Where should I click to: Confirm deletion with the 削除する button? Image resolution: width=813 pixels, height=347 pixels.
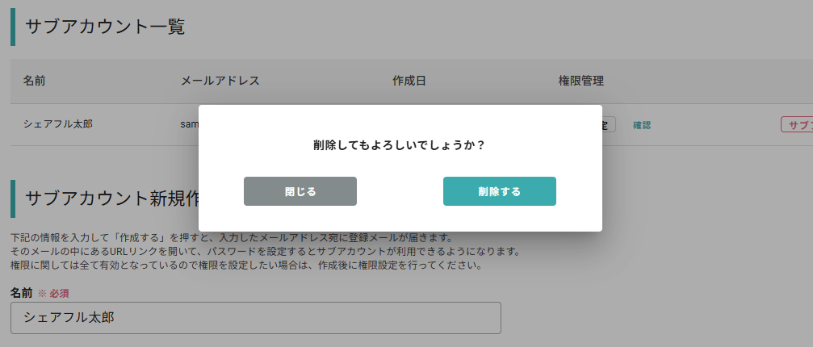pos(499,191)
